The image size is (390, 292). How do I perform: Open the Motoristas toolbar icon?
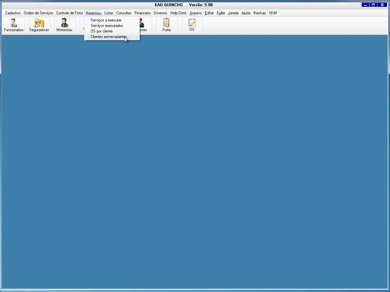click(64, 25)
